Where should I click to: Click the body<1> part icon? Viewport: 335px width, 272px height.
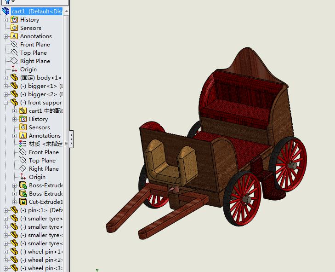tap(14, 78)
